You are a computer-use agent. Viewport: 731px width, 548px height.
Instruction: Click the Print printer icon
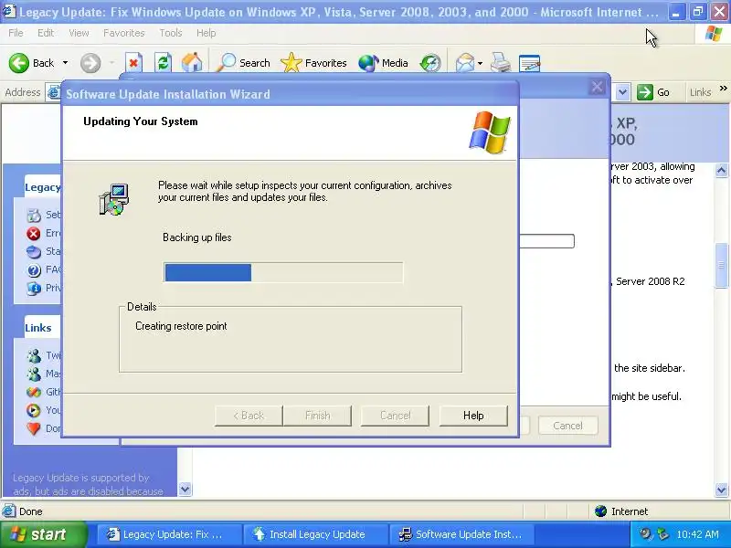coord(501,63)
